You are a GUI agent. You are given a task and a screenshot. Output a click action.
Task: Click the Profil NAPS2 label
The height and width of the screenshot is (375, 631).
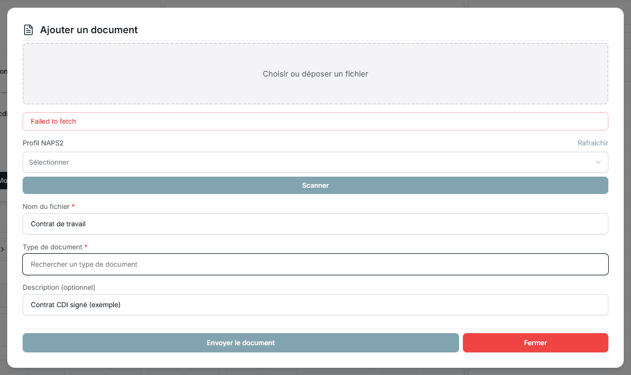(x=43, y=143)
